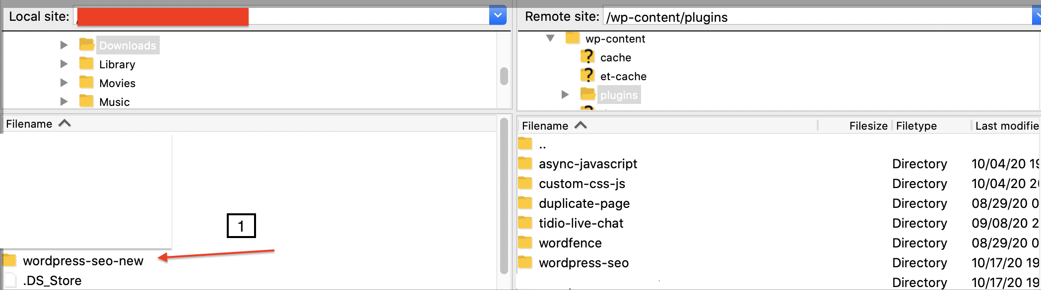The image size is (1041, 290).
Task: Expand the plugins remote folder
Action: tap(565, 95)
